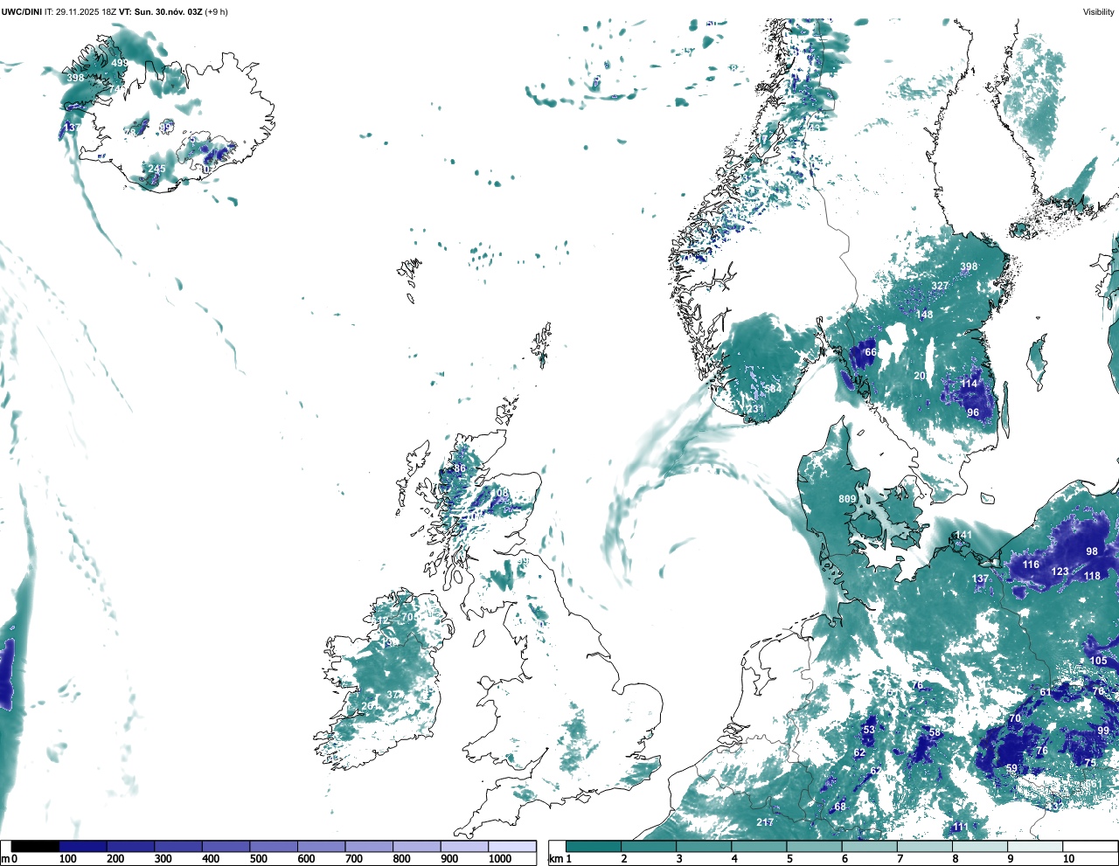This screenshot has height=866, width=1119.
Task: Click the '99' value near the right edge
Action: point(1103,731)
